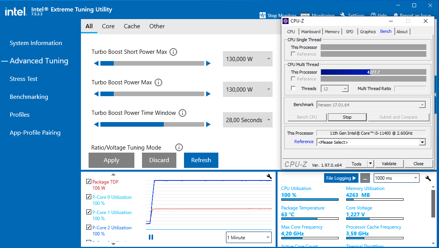The height and width of the screenshot is (248, 439).
Task: Open the 130,000 W dropdown for Turbo Boost Power Max
Action: pos(247,89)
